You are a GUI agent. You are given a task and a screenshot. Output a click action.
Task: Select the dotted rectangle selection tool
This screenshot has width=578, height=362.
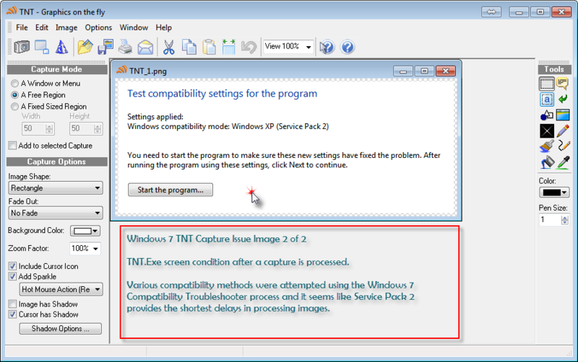[x=547, y=84]
